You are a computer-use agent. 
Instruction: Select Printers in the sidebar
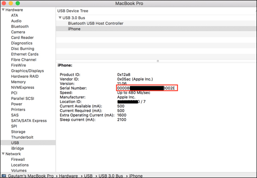coord(18,110)
